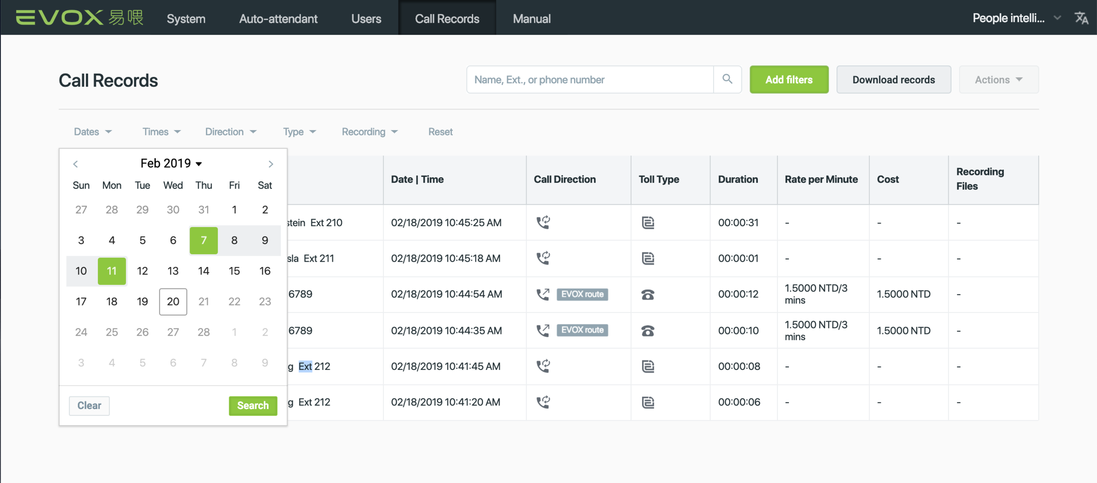Click telephone toll icon in 10:44:35 row
Viewport: 1097px width, 483px height.
pos(648,331)
